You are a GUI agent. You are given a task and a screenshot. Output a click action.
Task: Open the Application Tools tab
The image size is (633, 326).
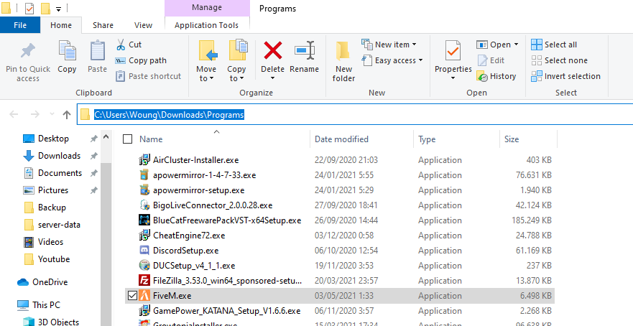207,25
